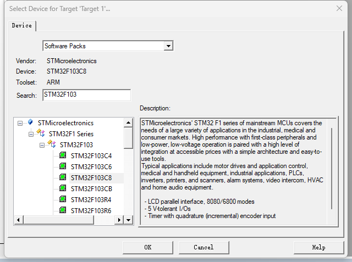Click the STM32F1 Series family icon
352x262 pixels.
coord(41,133)
